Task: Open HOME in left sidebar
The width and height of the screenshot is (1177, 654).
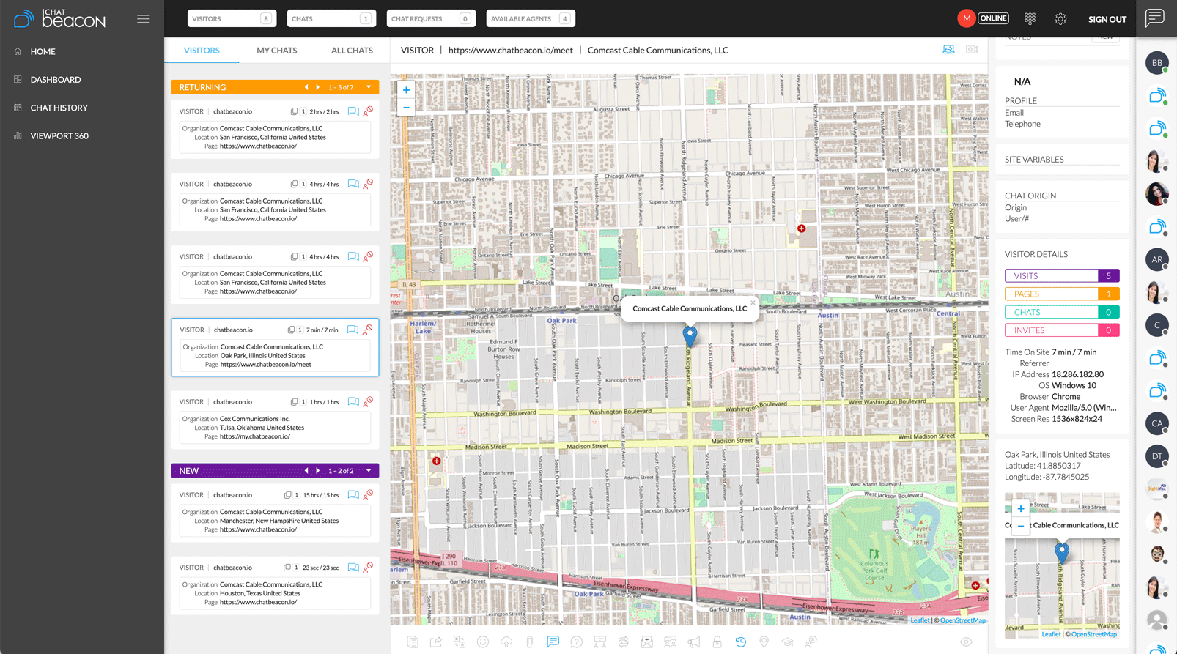Action: click(43, 51)
